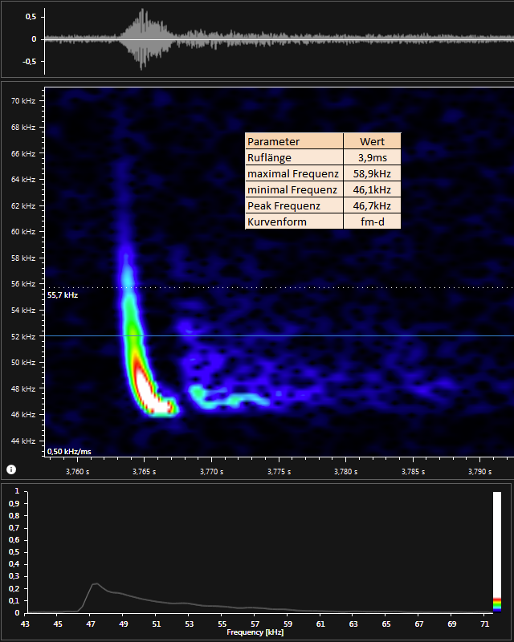Click the Frequency [kHz] axis title
514x642 pixels.
pos(256,632)
